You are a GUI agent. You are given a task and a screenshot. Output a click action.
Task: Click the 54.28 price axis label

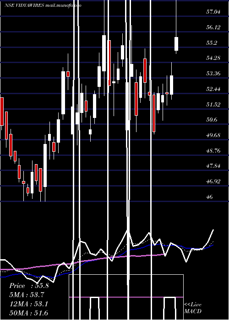[x=213, y=58]
